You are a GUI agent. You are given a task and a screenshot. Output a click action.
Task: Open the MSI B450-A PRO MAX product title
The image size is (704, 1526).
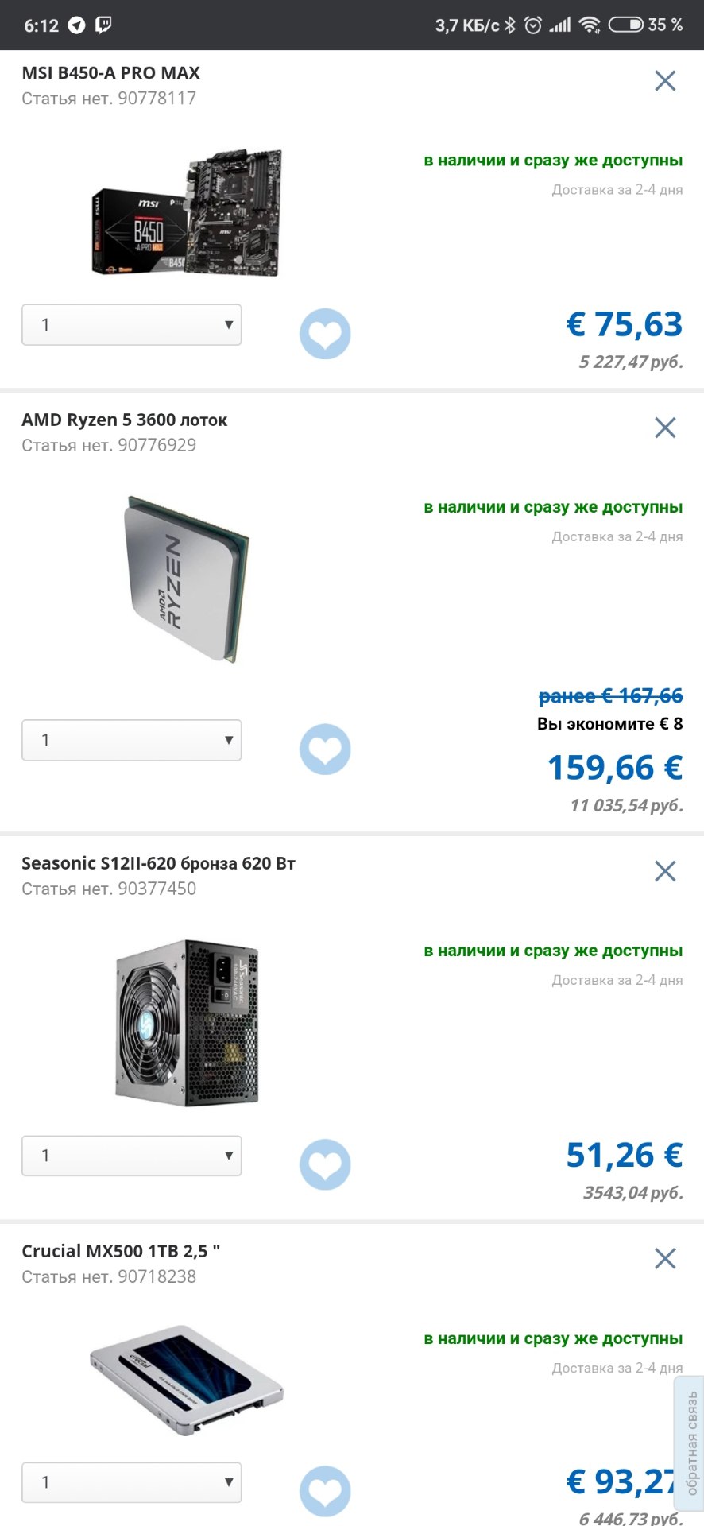(110, 73)
